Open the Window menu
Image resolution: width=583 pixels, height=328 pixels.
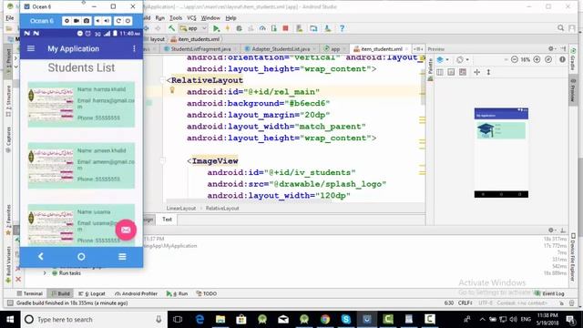click(x=210, y=18)
